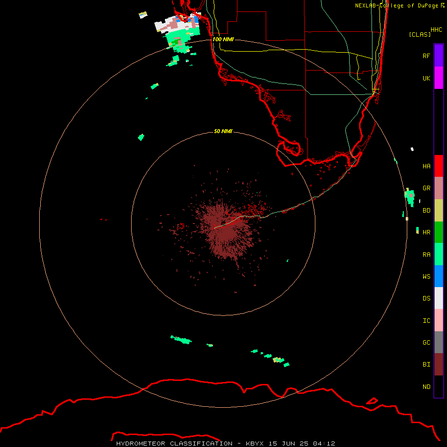The image size is (447, 447).
Task: Click the HR legend label
Action: coord(426,232)
